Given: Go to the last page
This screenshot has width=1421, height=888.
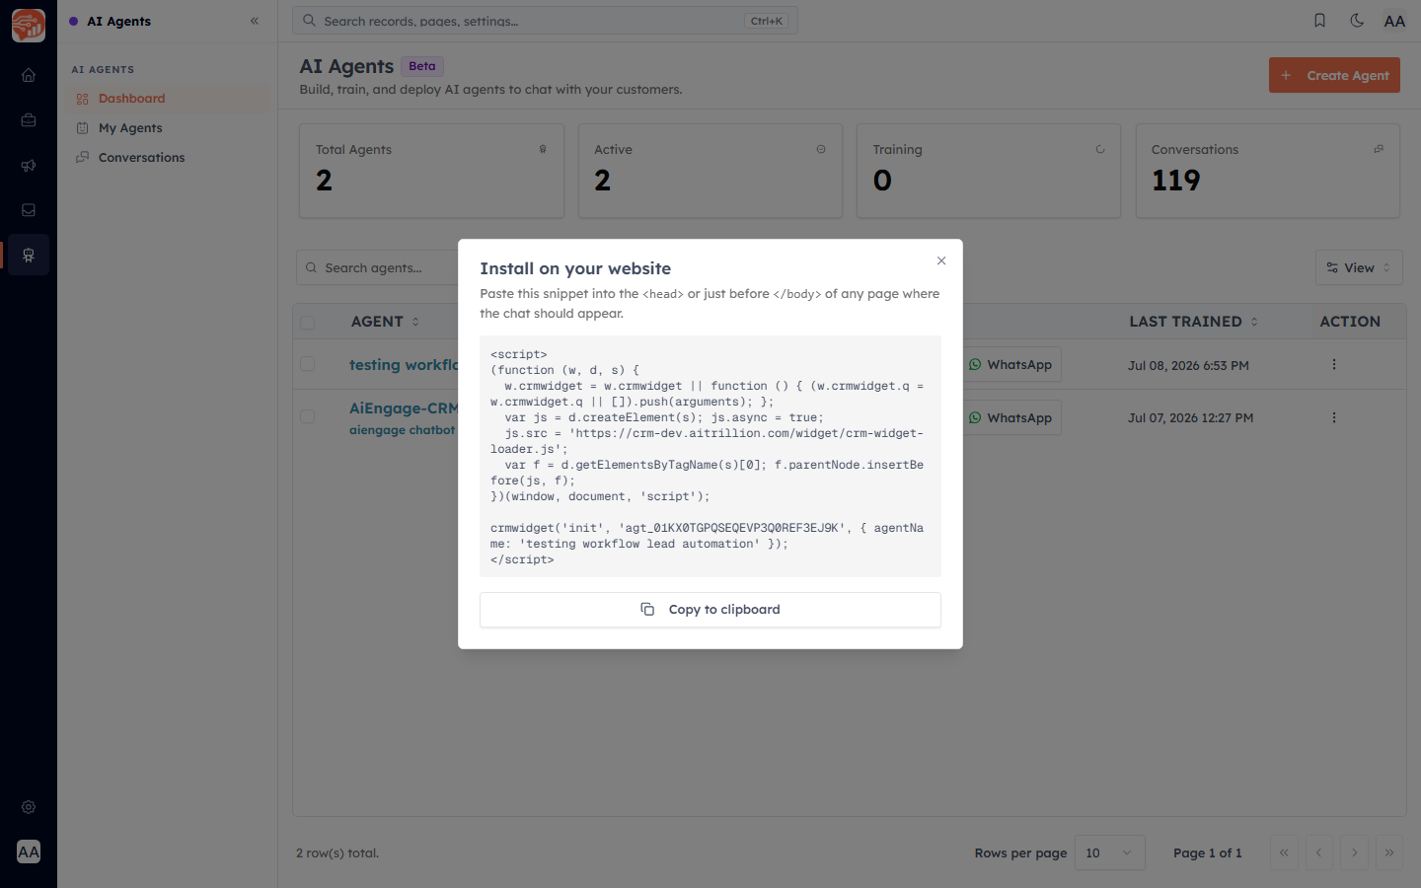Looking at the screenshot, I should click(1389, 852).
